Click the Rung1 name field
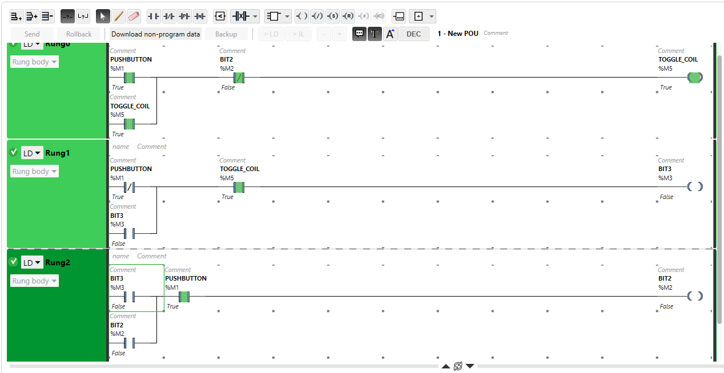Viewport: 724px width, 373px height. (x=121, y=147)
